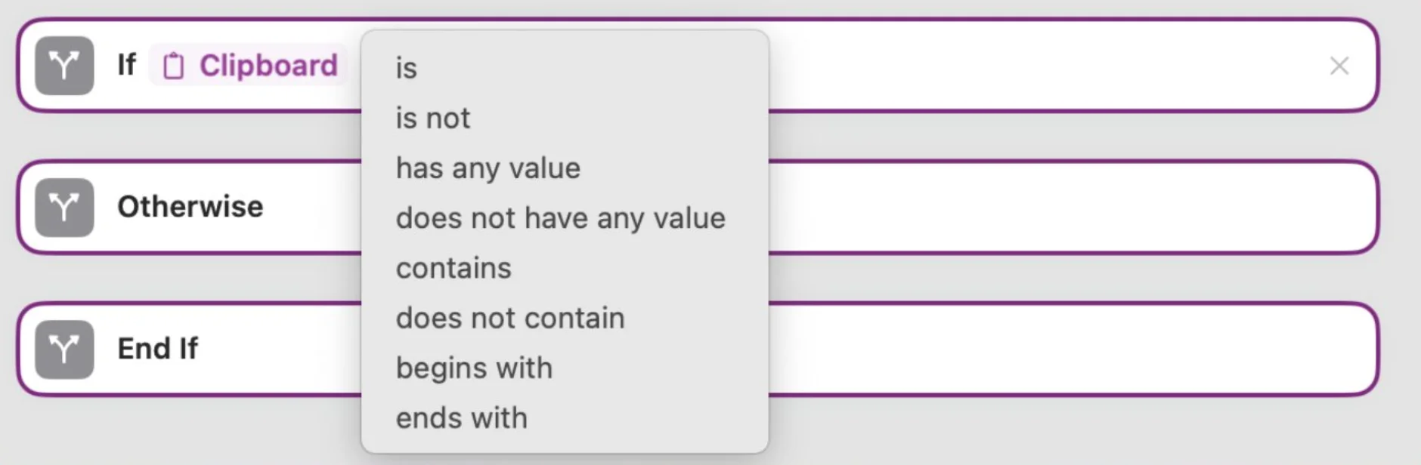Select "does not have any value" option
The image size is (1421, 465).
coord(560,218)
